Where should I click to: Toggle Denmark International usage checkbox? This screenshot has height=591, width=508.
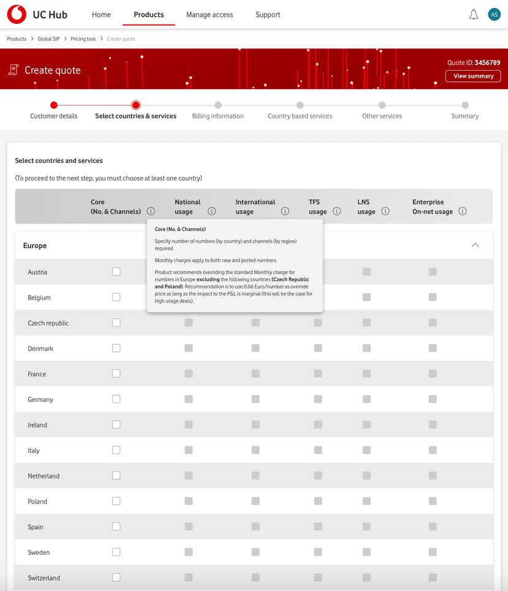255,348
